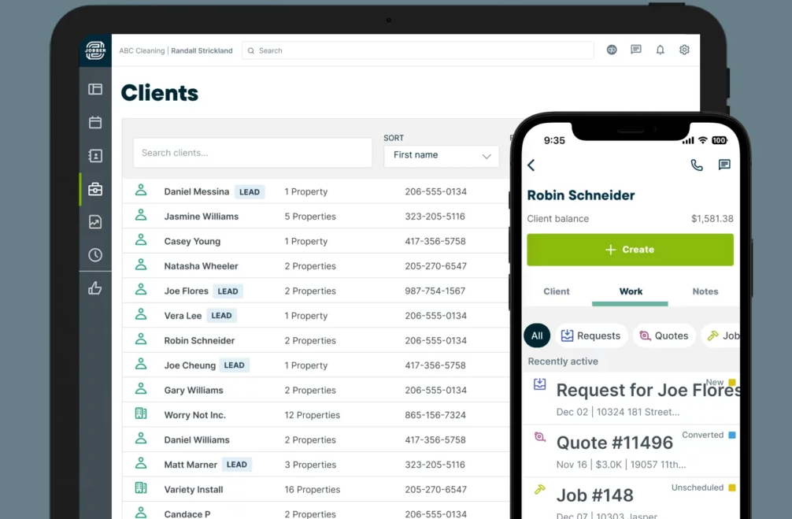
Task: Switch to the Client tab on the phone
Action: 557,291
